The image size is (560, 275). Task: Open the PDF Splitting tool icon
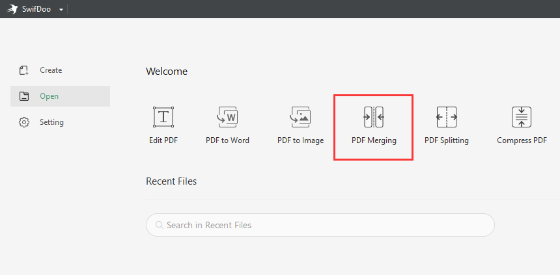point(447,116)
